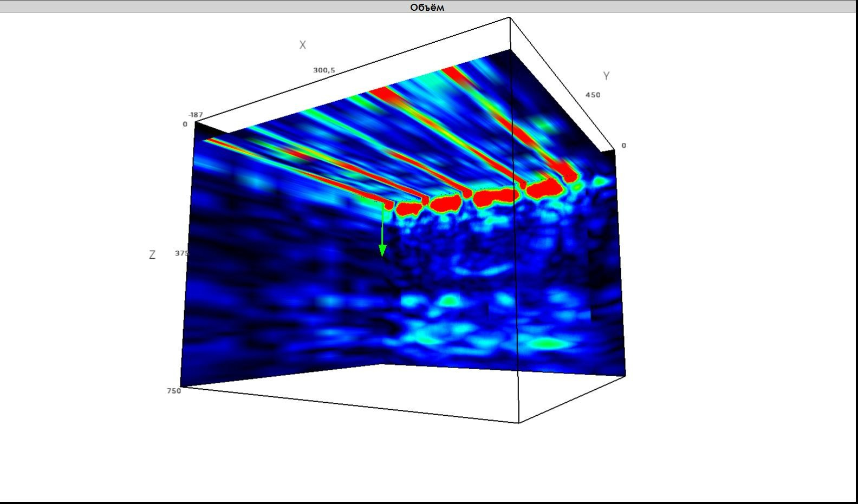Viewport: 858px width, 504px height.
Task: Click the top rear corner of bounding box
Action: 510,18
